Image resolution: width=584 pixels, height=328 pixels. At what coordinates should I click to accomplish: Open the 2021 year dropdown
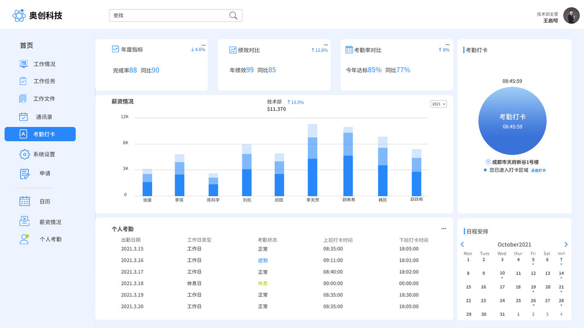click(438, 104)
